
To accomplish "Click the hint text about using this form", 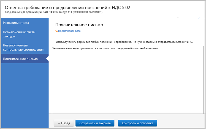I will pyautogui.click(x=124, y=42).
